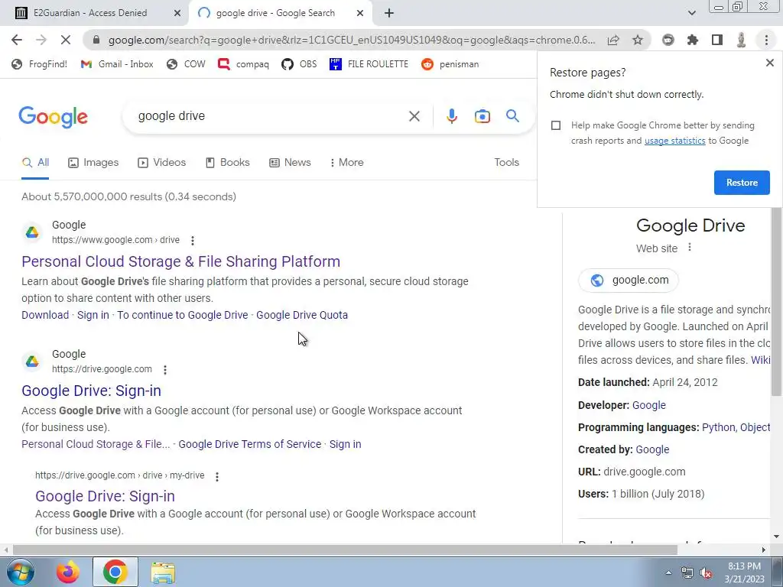Screen dimensions: 783x587
Task: Share this page from the address bar
Action: coord(613,40)
